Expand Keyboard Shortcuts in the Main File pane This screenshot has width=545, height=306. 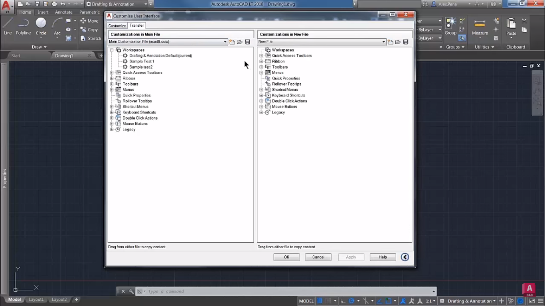pyautogui.click(x=112, y=112)
